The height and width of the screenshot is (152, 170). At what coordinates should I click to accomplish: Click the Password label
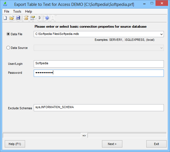pyautogui.click(x=15, y=73)
